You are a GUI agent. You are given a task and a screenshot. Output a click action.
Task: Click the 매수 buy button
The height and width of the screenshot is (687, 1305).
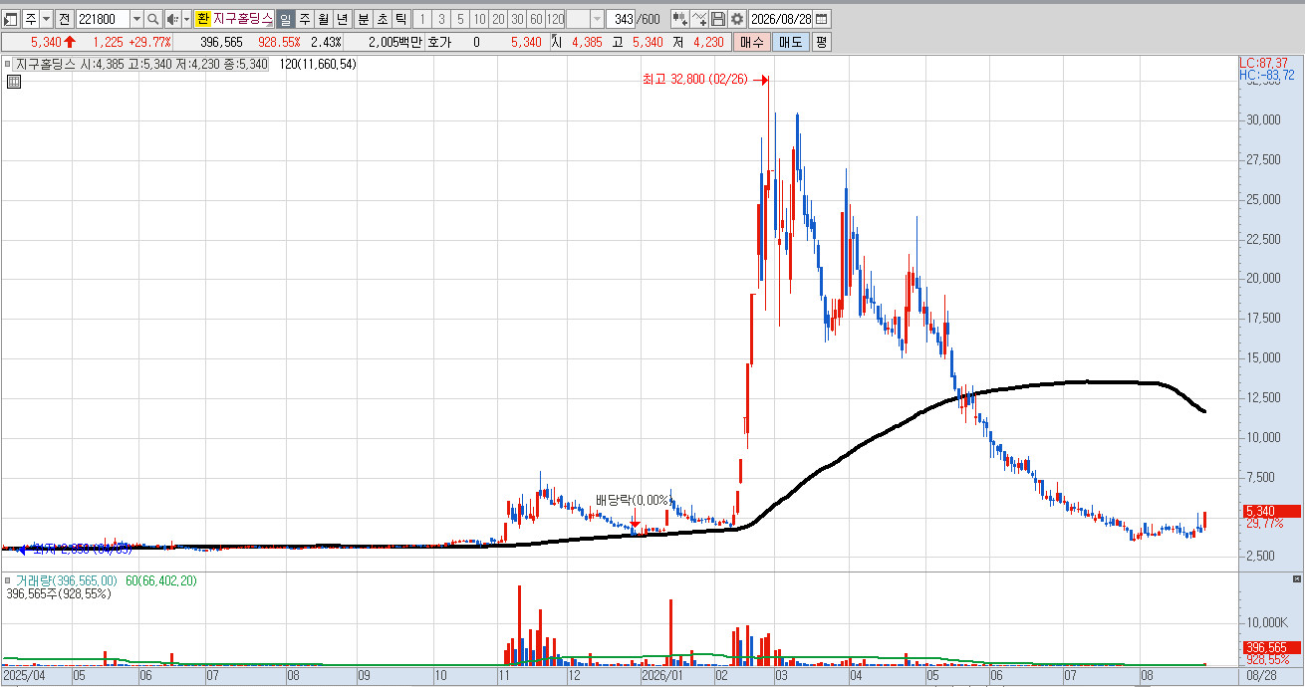(x=751, y=42)
